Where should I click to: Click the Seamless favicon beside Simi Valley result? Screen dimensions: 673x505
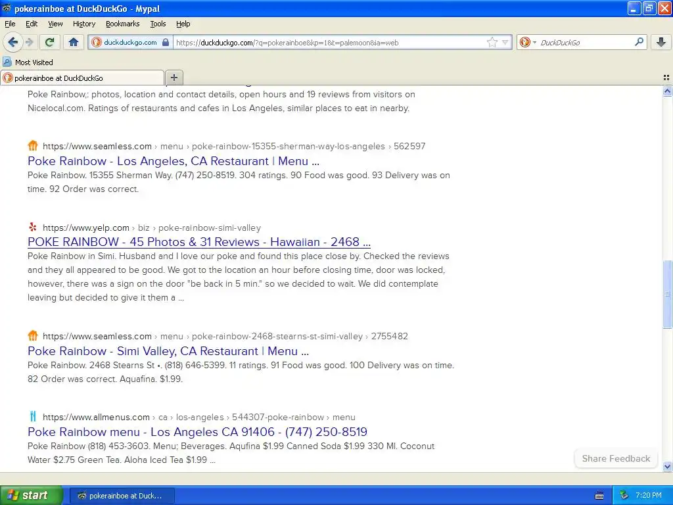coord(33,336)
